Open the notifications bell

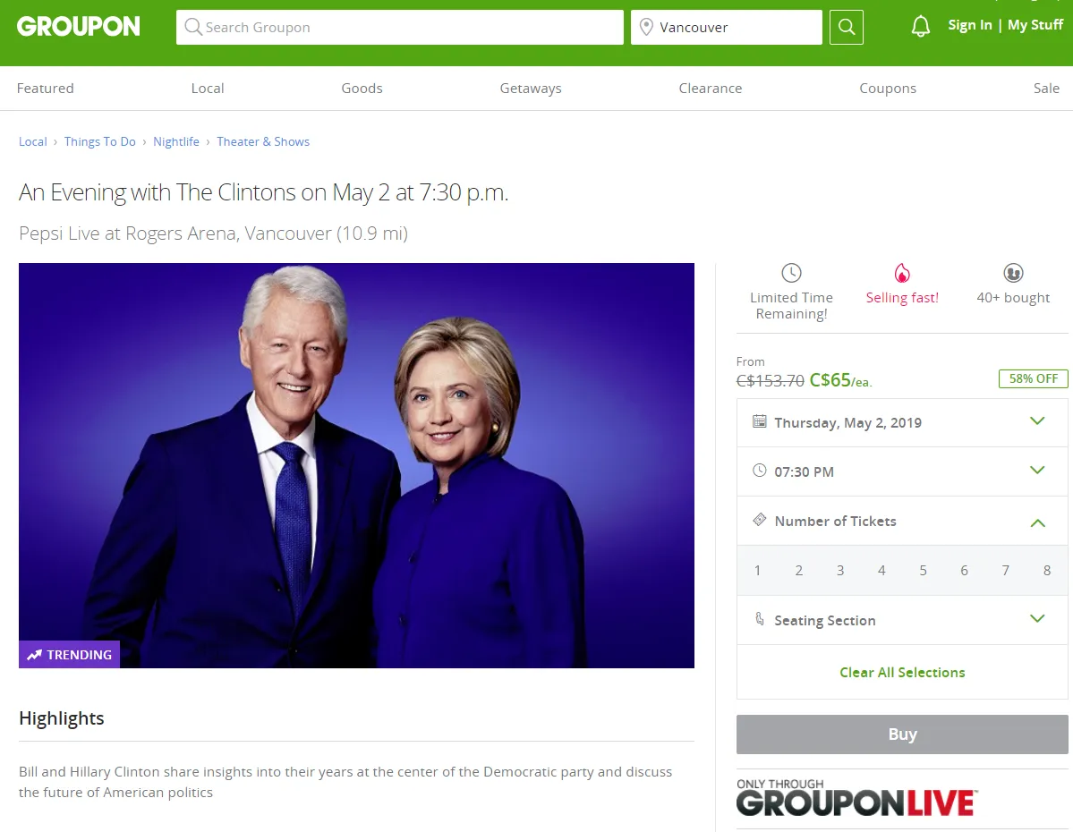920,27
